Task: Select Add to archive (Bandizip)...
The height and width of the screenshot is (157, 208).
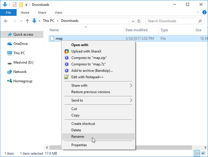Action: (x=98, y=71)
